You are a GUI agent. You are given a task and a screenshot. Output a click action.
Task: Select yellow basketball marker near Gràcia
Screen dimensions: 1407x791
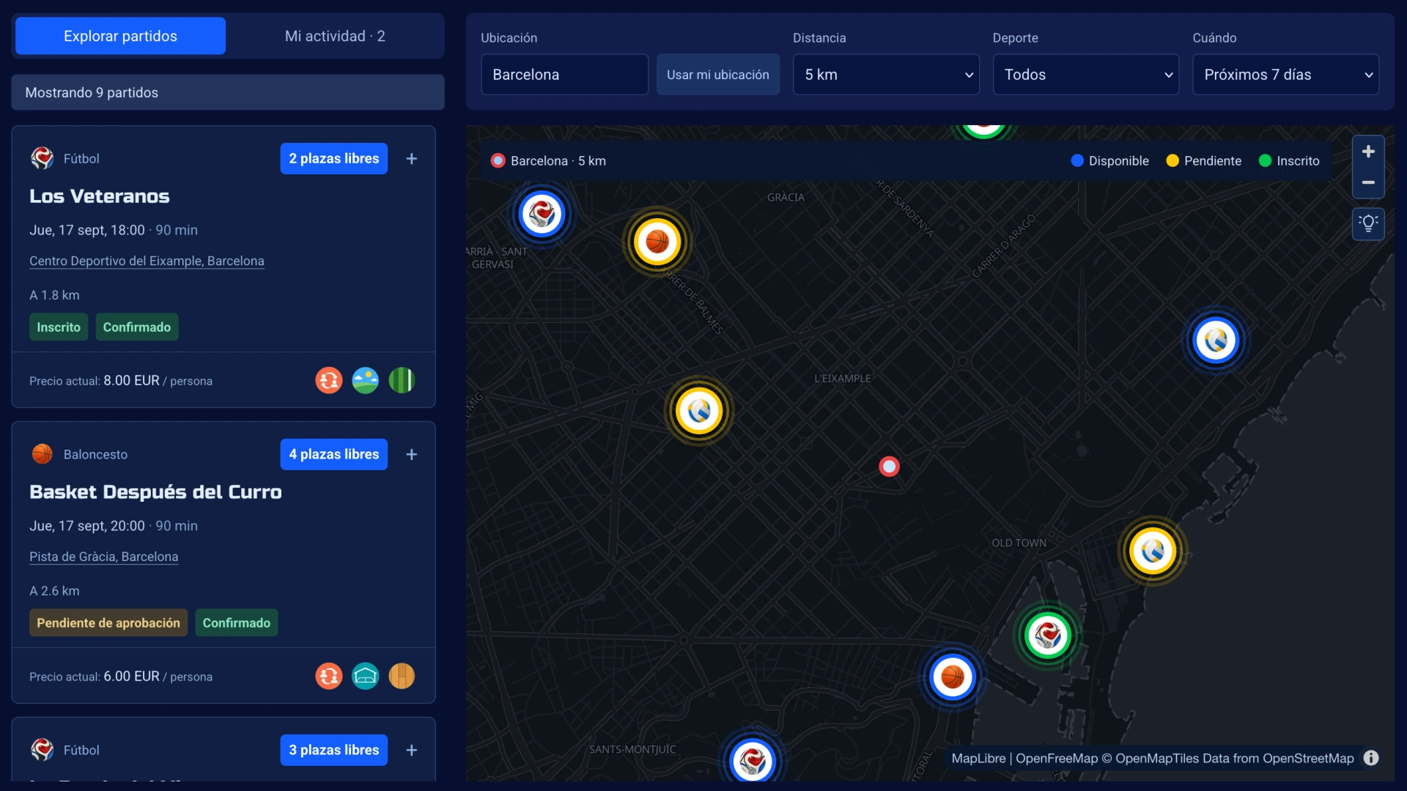[x=657, y=242]
